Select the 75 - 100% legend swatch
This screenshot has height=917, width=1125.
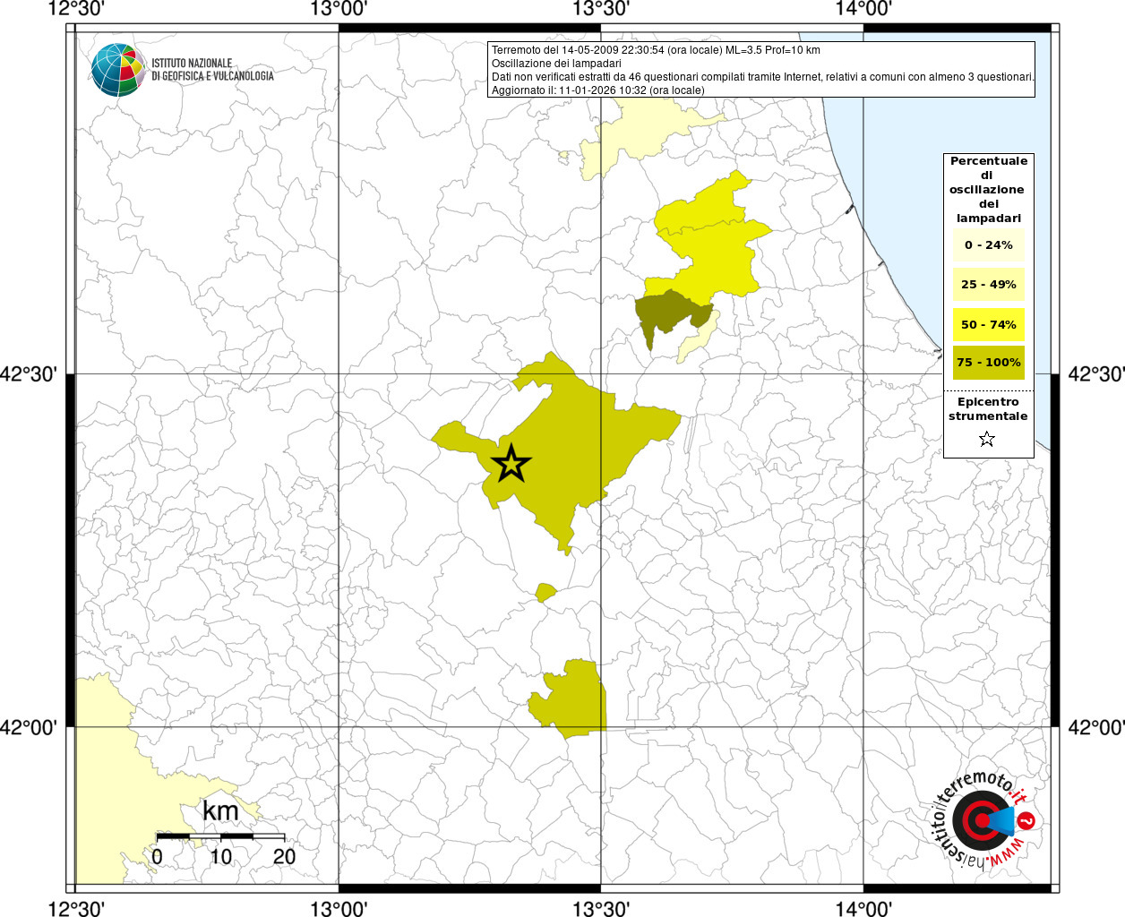[988, 363]
